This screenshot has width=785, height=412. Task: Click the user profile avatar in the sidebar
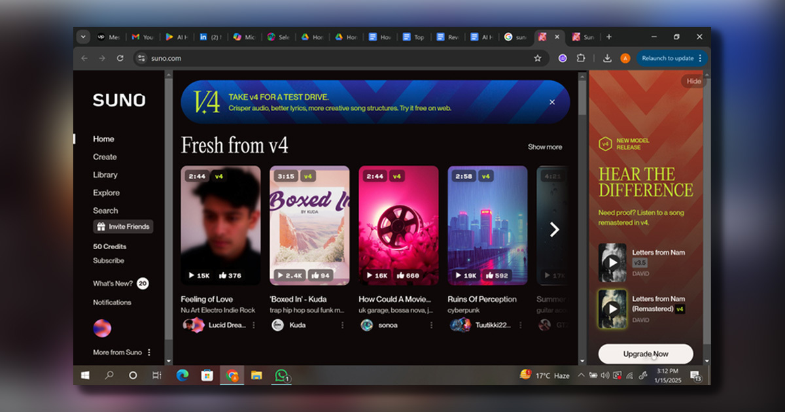pos(102,328)
